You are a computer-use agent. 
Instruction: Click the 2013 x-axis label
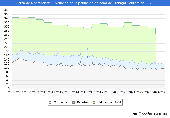click(x=68, y=92)
